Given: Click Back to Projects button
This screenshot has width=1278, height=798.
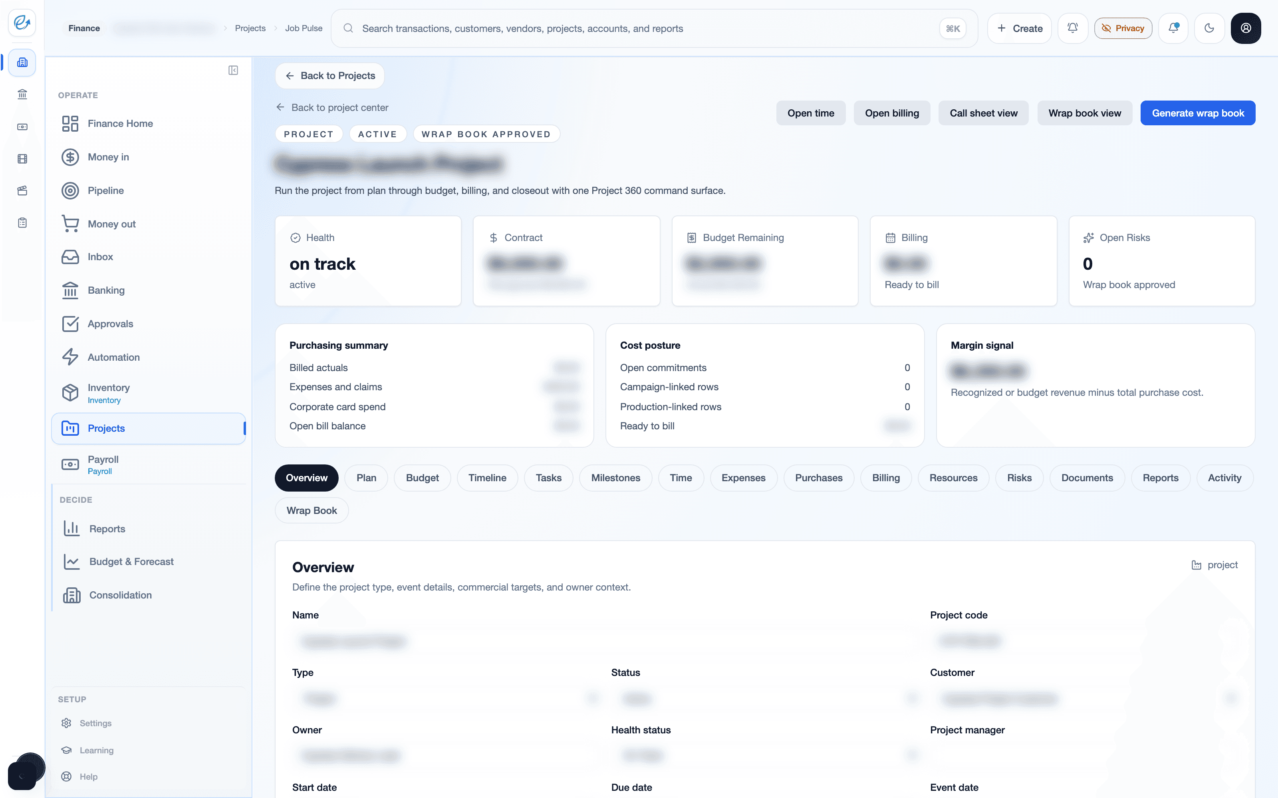Looking at the screenshot, I should [x=329, y=75].
